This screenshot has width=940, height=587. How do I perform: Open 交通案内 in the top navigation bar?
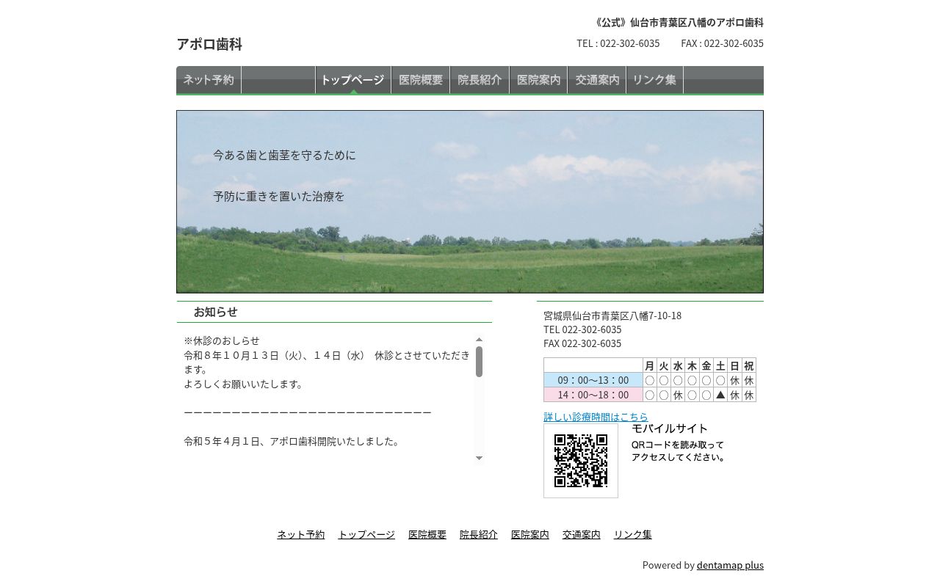[x=597, y=80]
